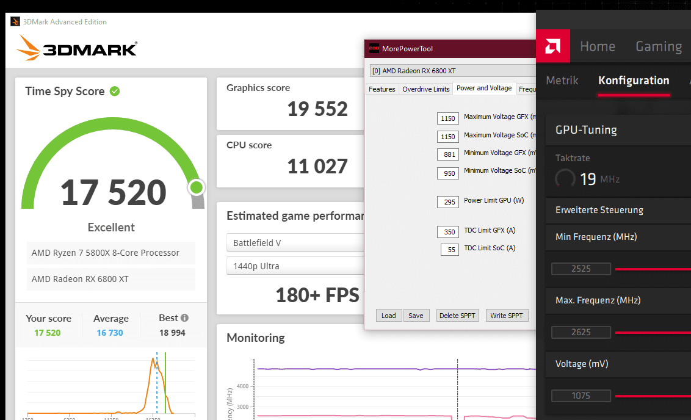The height and width of the screenshot is (420, 691).
Task: Open the Gaming tab in Radeon Software
Action: click(x=659, y=46)
